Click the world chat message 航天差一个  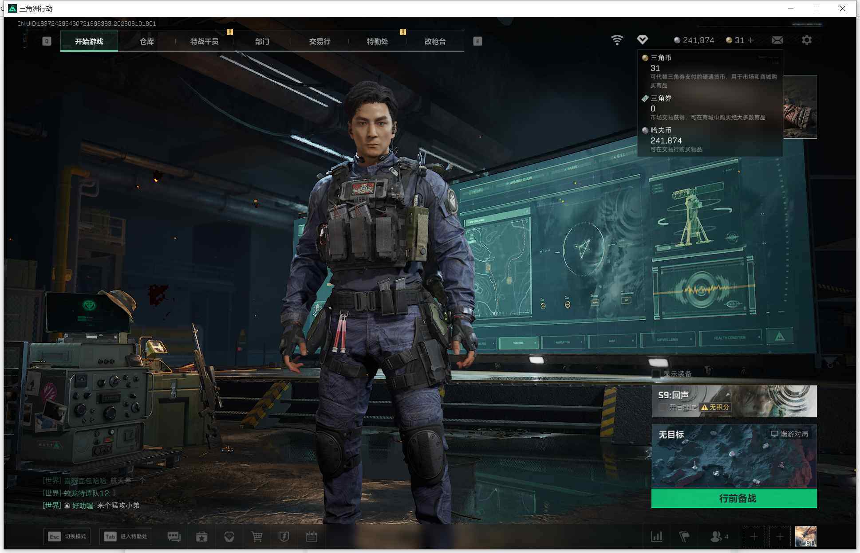94,481
